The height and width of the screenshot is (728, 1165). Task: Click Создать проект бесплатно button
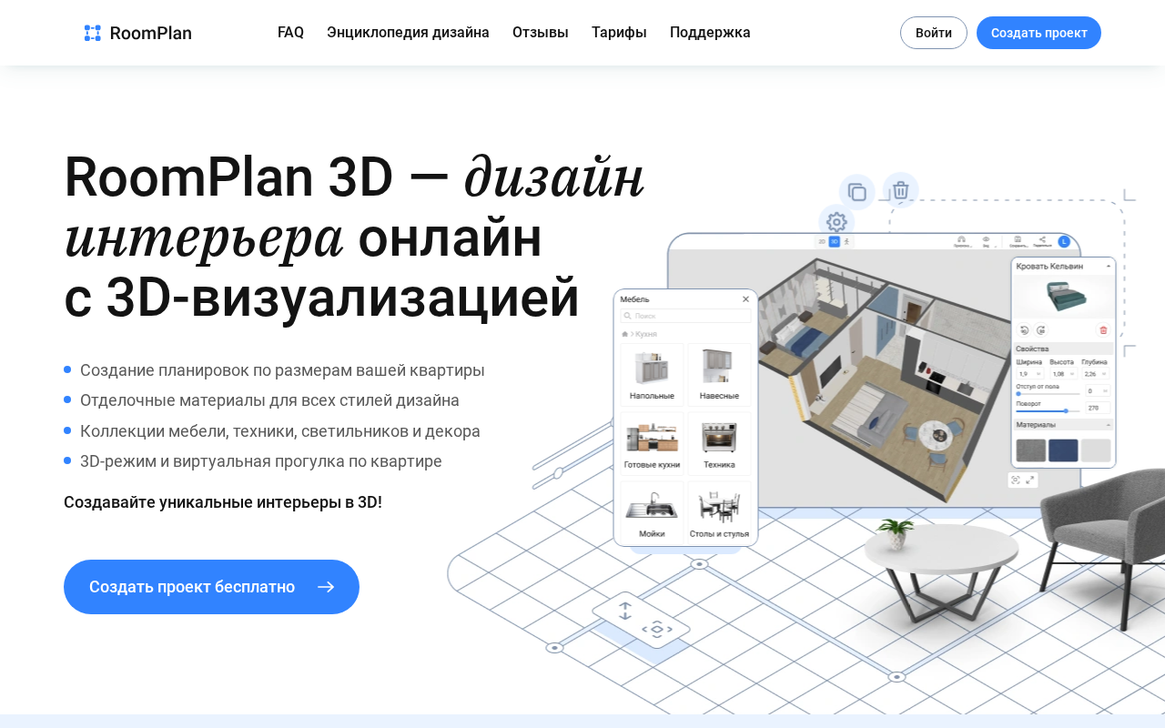point(211,587)
